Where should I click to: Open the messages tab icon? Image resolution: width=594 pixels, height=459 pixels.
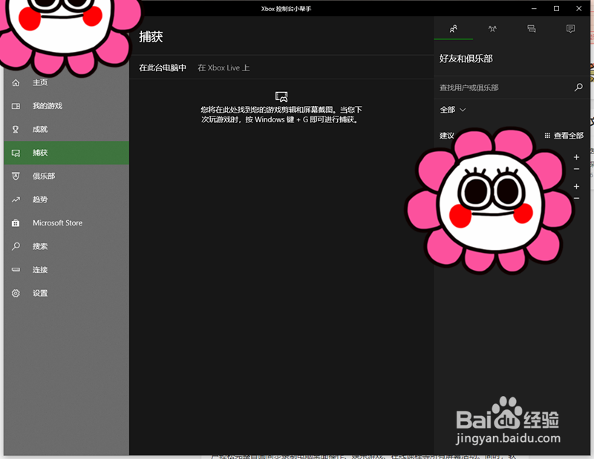point(532,29)
